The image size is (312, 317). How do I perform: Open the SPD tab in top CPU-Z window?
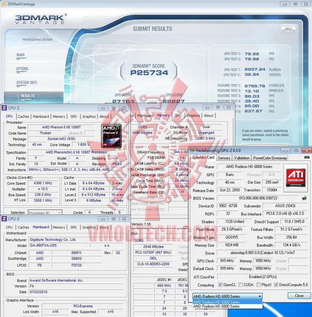[x=73, y=116]
